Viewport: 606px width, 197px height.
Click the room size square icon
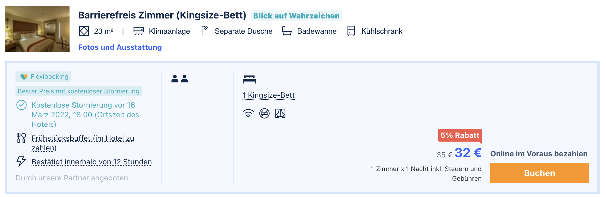tap(84, 31)
